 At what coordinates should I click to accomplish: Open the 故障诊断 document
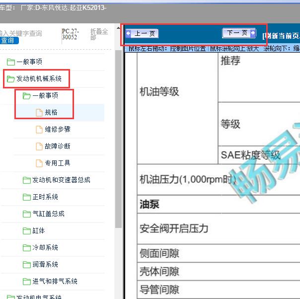(58, 146)
